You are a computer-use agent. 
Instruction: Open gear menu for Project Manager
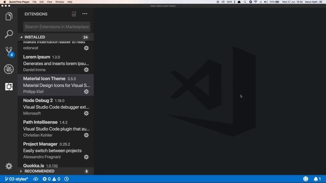pos(86,157)
